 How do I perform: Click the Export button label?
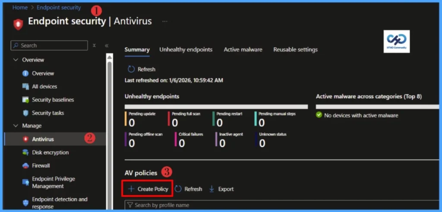click(226, 189)
